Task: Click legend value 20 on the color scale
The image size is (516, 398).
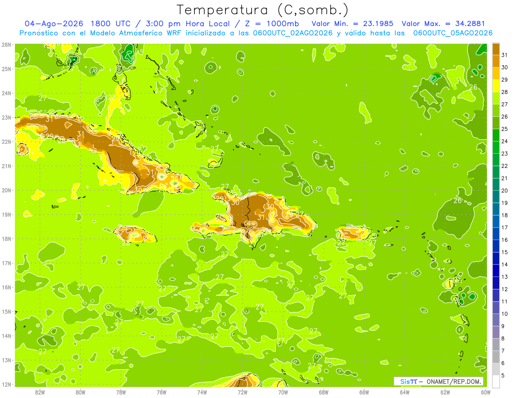Action: coord(504,191)
